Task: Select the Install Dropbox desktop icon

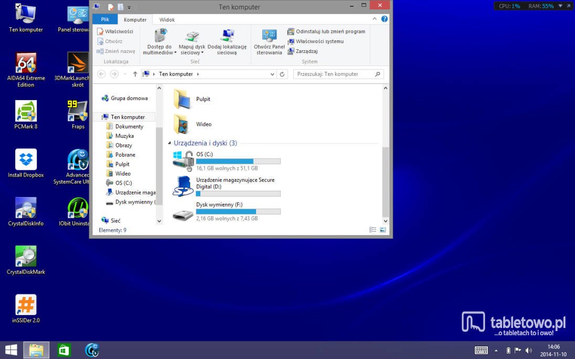Action: pos(26,163)
